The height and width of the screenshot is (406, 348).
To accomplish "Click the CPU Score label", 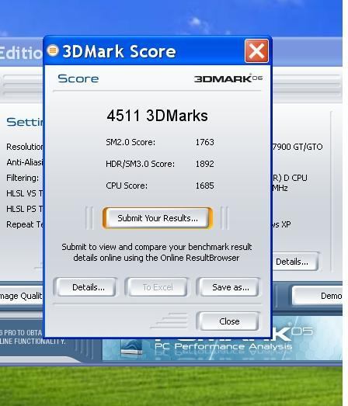I will 127,186.
